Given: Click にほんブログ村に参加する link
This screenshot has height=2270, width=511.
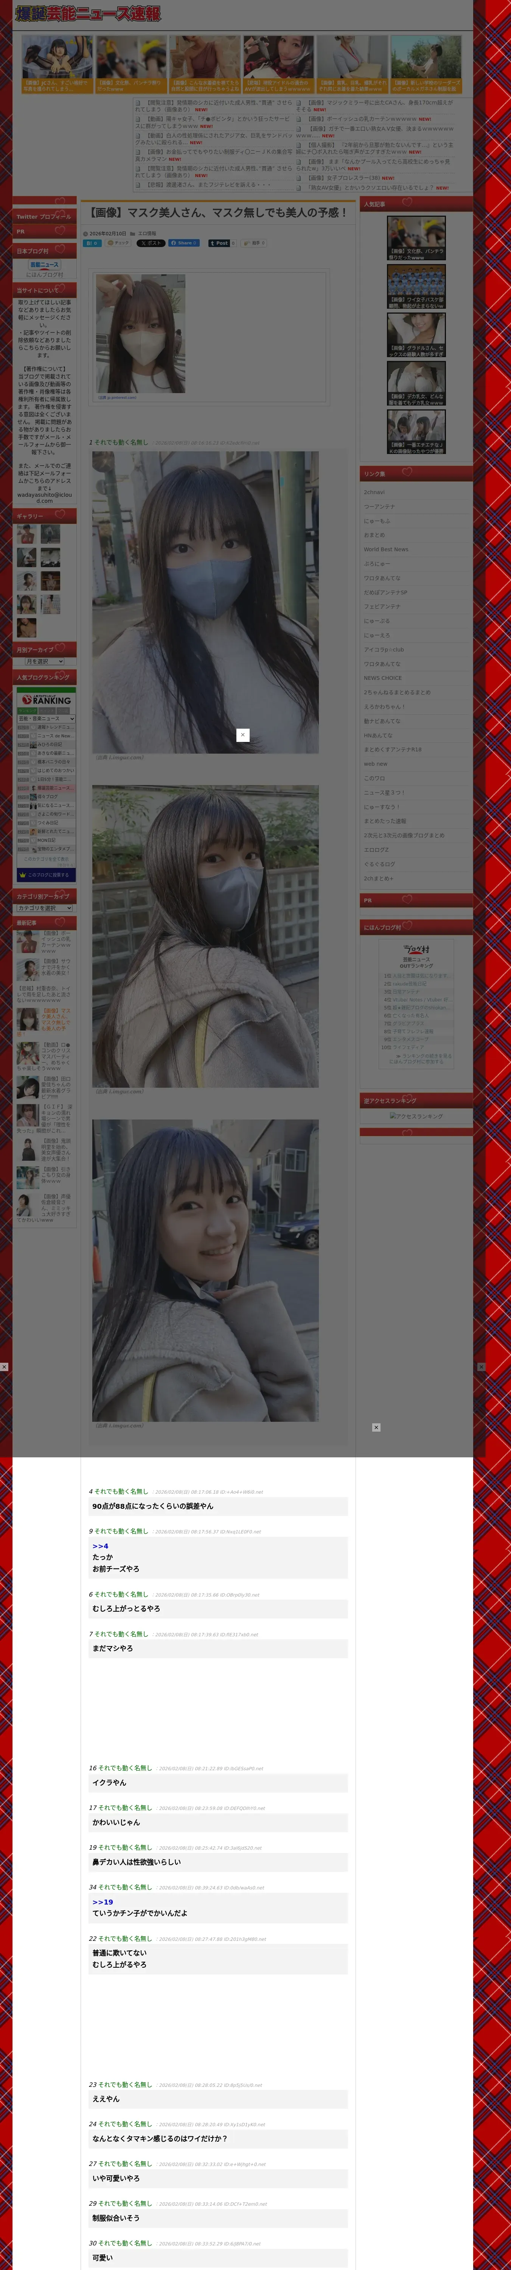Looking at the screenshot, I should [417, 1062].
